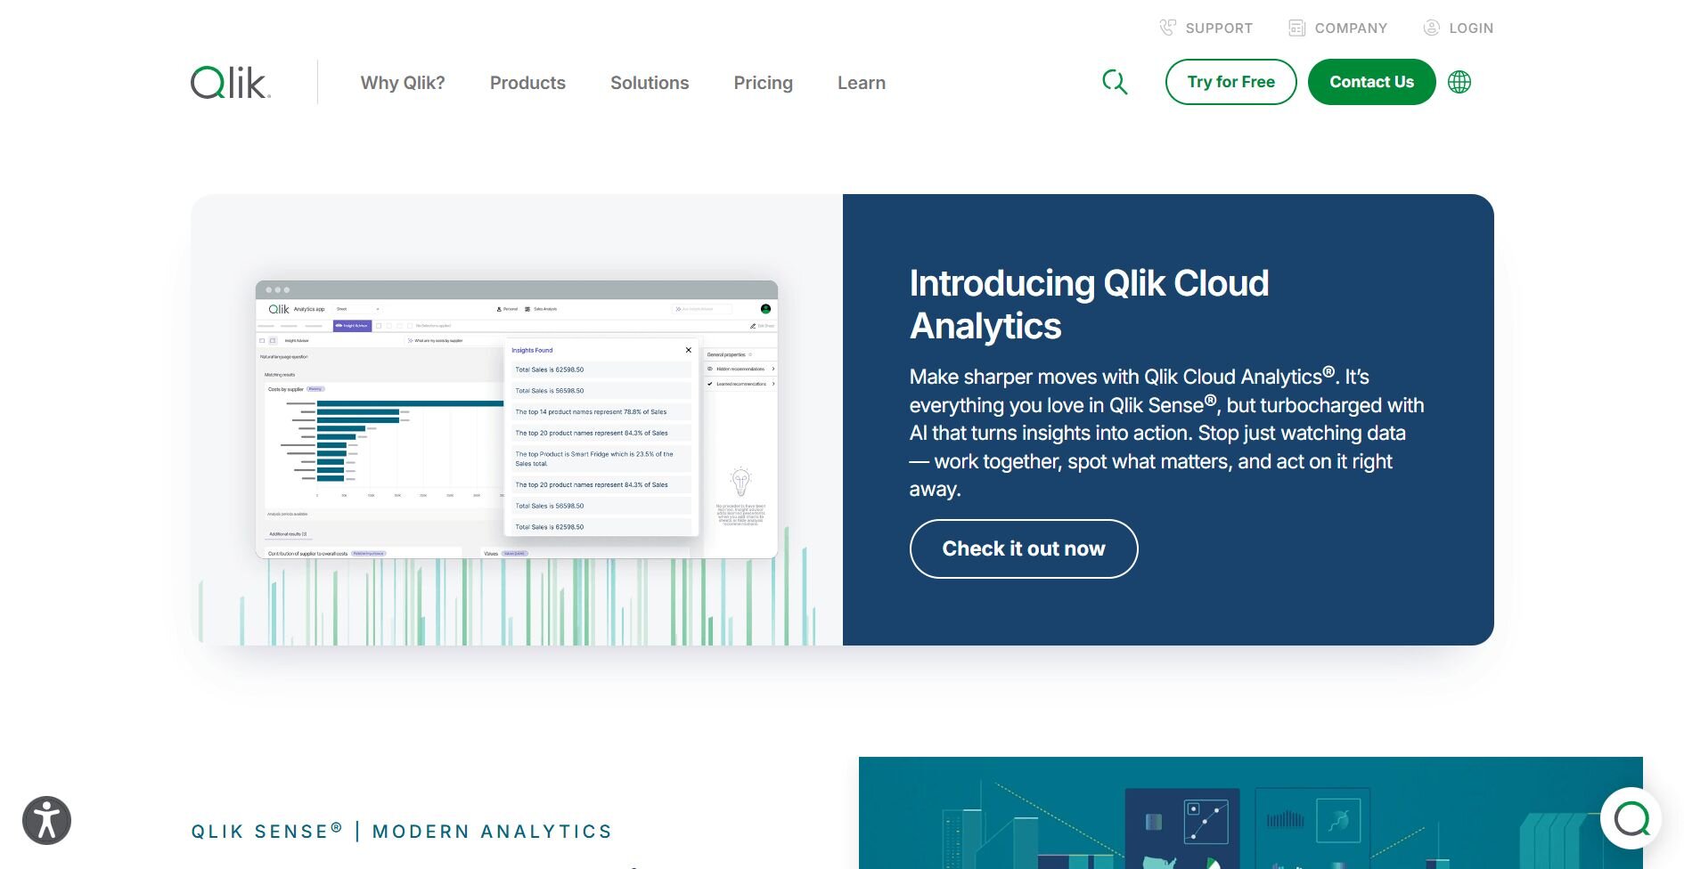Click the Company building icon

pos(1296,28)
